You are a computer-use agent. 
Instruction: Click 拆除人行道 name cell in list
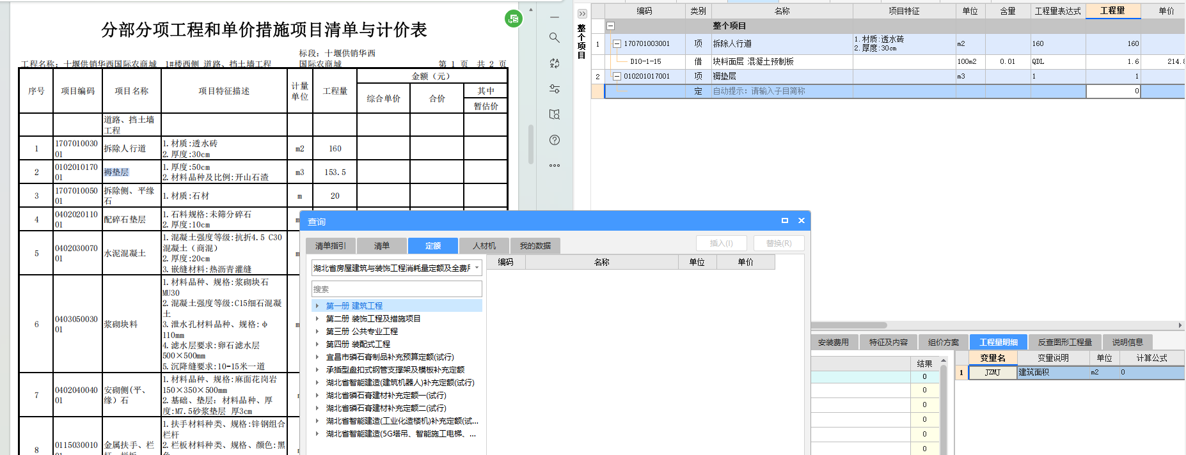(782, 43)
